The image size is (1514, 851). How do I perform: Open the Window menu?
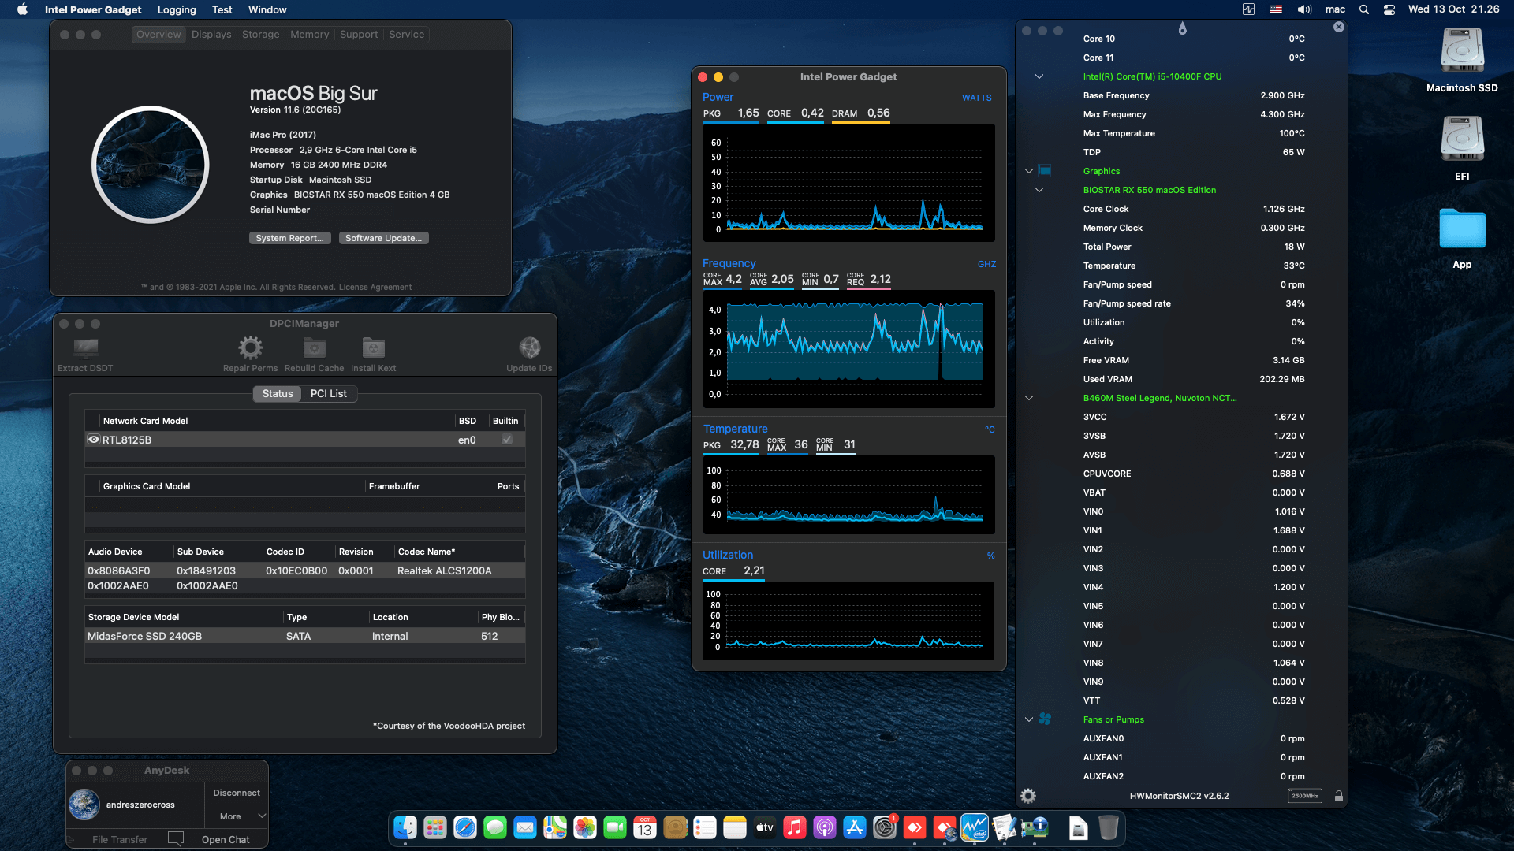[x=267, y=9]
